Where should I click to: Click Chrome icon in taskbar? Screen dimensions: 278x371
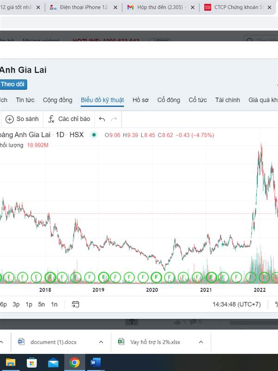[x=75, y=362]
